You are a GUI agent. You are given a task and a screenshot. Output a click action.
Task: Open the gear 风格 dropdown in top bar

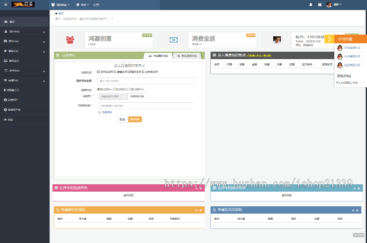pos(83,4)
